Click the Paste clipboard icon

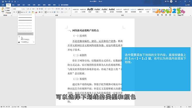[x=3, y=9]
